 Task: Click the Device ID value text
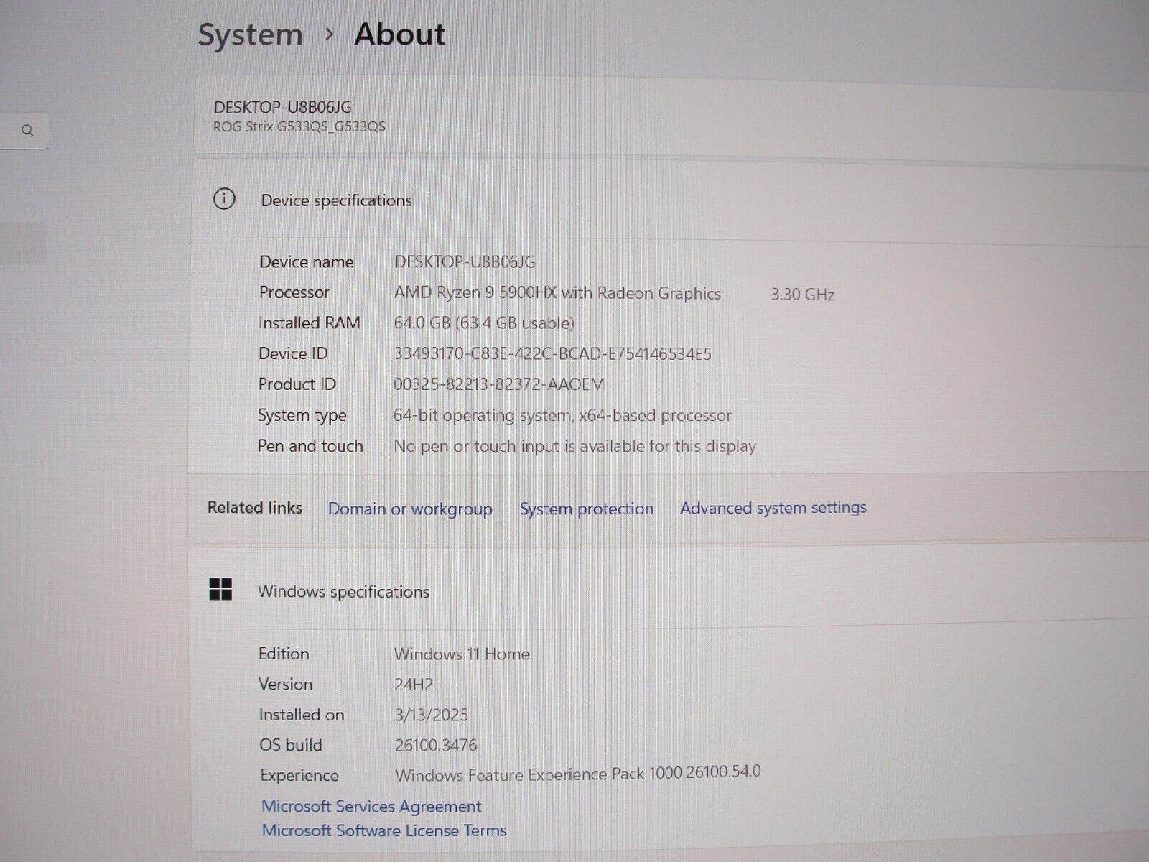tap(552, 354)
